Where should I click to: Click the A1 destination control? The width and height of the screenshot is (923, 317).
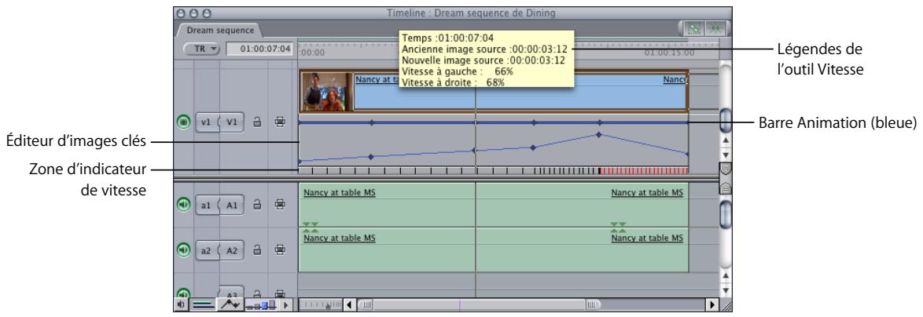[231, 205]
